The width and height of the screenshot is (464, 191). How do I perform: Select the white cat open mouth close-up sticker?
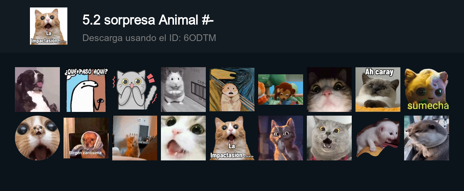coord(183,138)
